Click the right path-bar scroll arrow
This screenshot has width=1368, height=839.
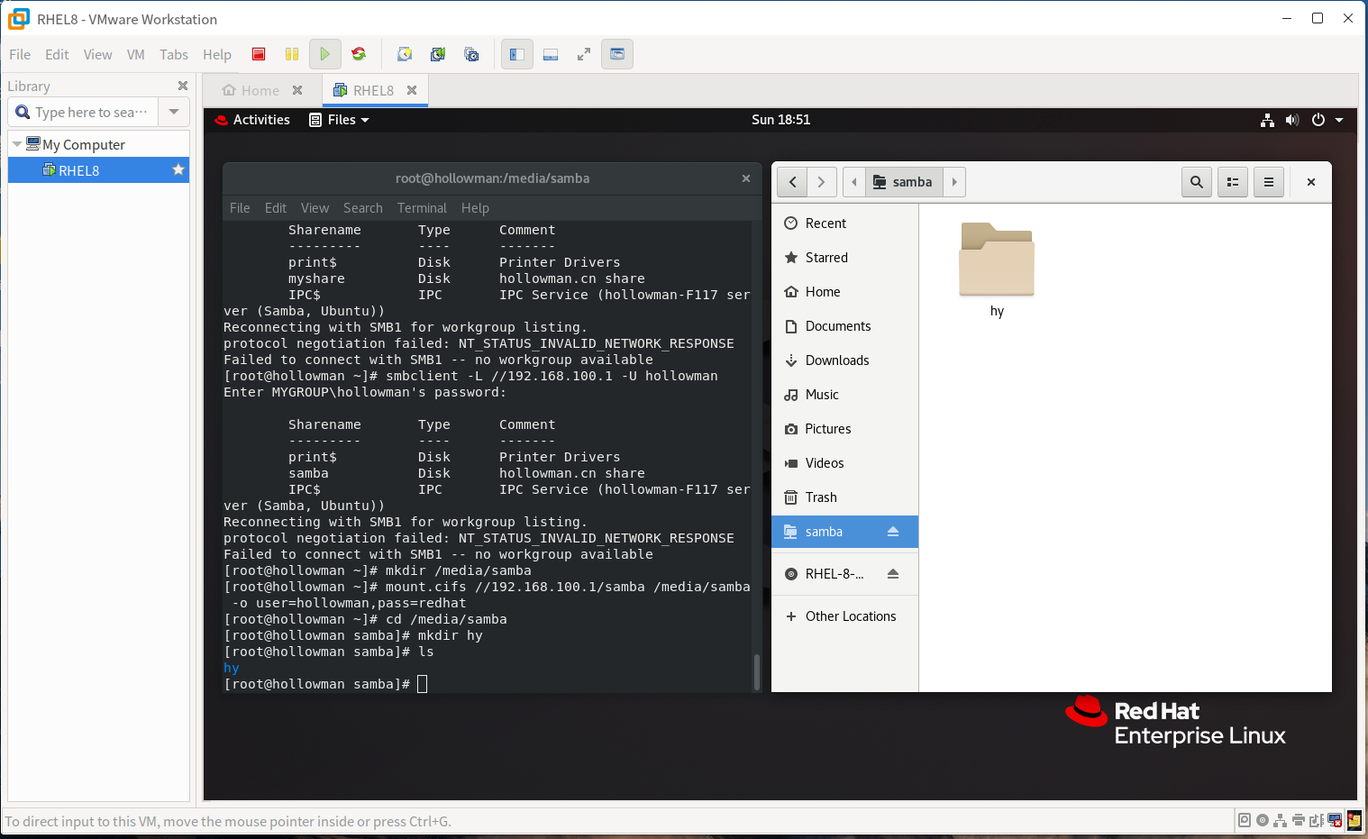[x=954, y=182]
